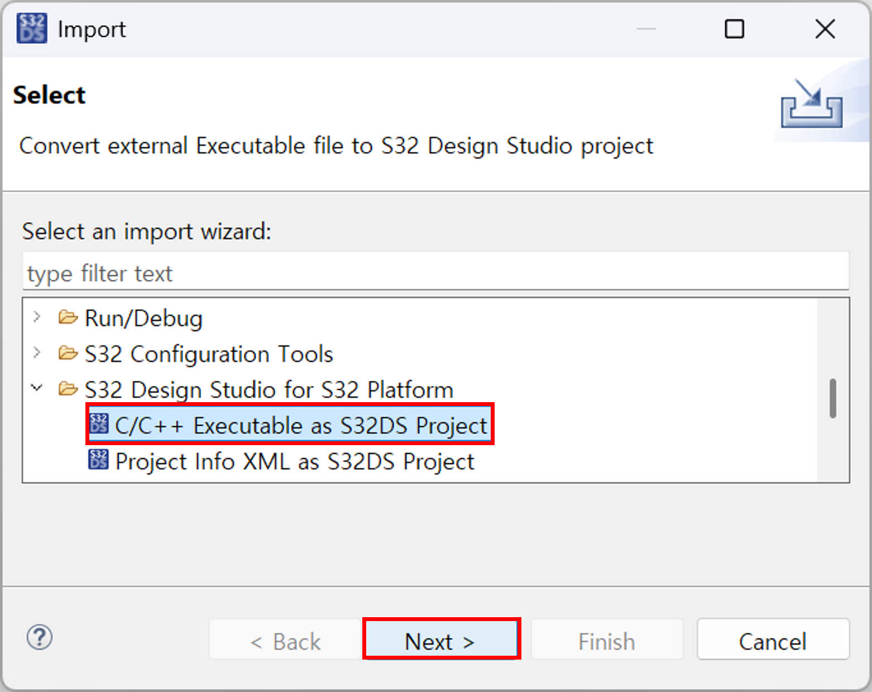This screenshot has width=872, height=692.
Task: Expand the Run/Debug tree node
Action: 37,317
